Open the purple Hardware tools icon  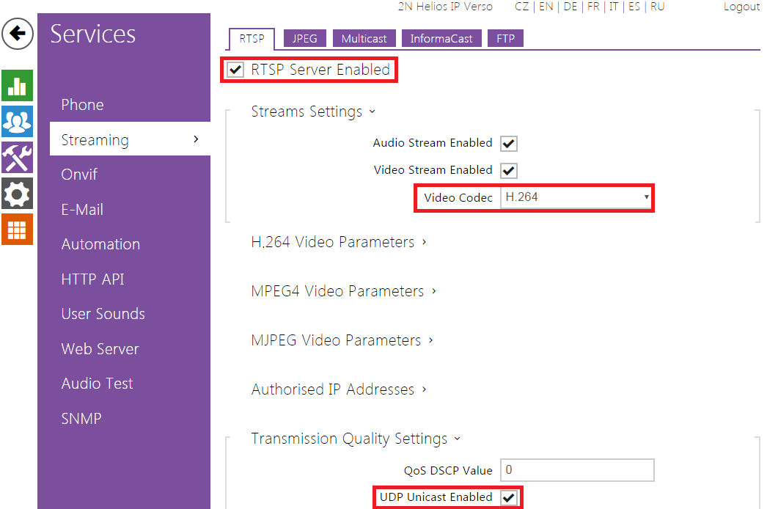(17, 157)
